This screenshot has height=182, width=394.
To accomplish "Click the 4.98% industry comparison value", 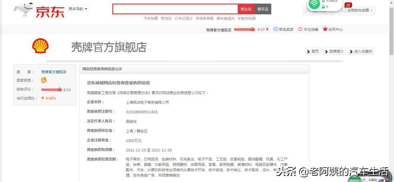I will [x=51, y=98].
